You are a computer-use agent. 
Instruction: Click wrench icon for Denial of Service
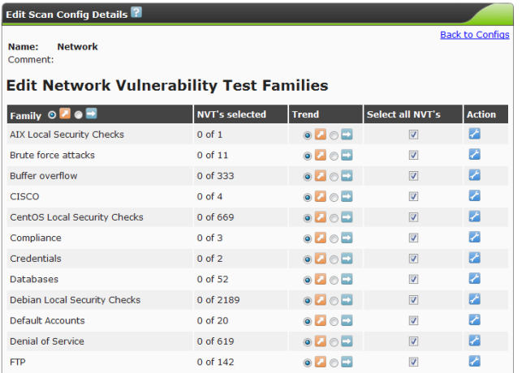click(x=475, y=341)
